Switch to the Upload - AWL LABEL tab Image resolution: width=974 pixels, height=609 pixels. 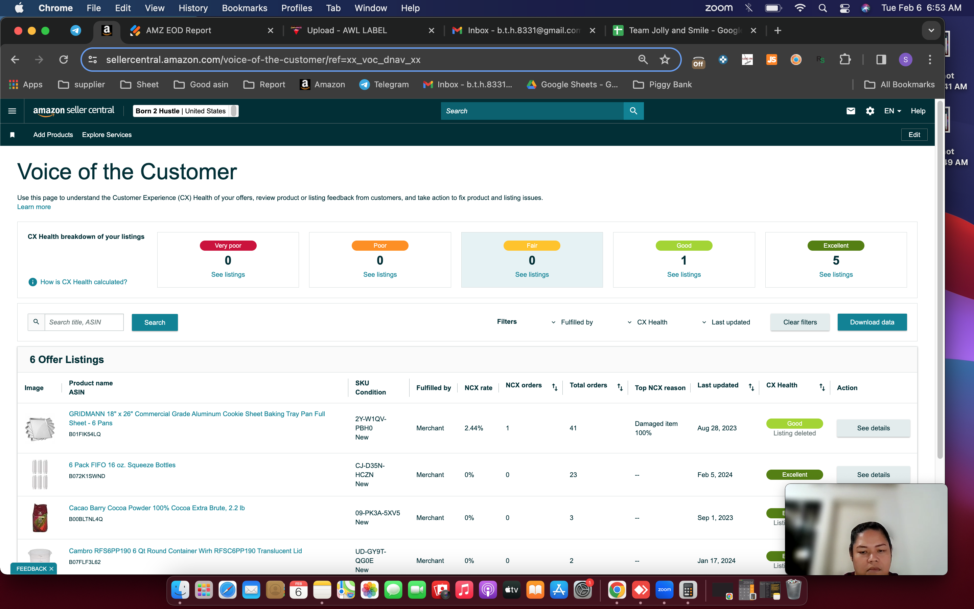click(x=362, y=30)
